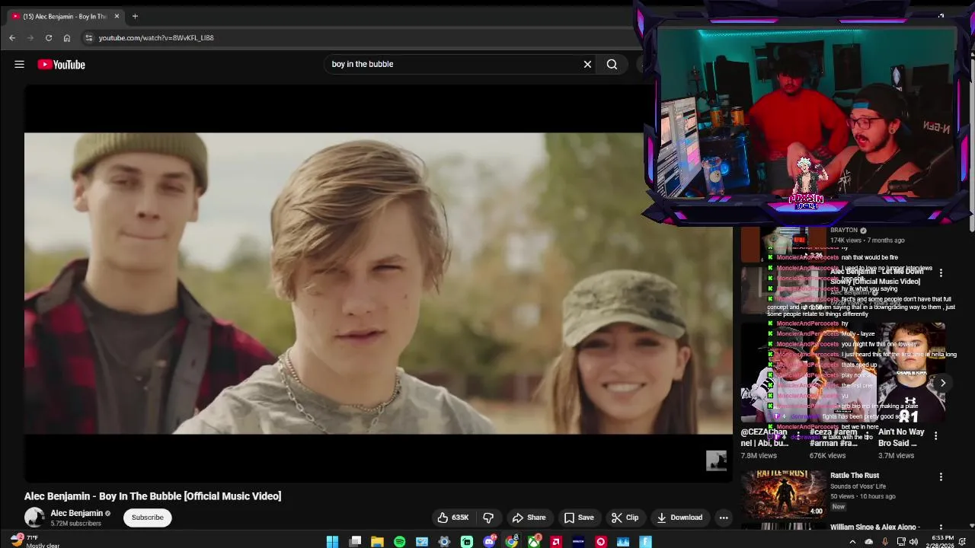Share the video
Viewport: 975px width, 548px height.
[529, 518]
